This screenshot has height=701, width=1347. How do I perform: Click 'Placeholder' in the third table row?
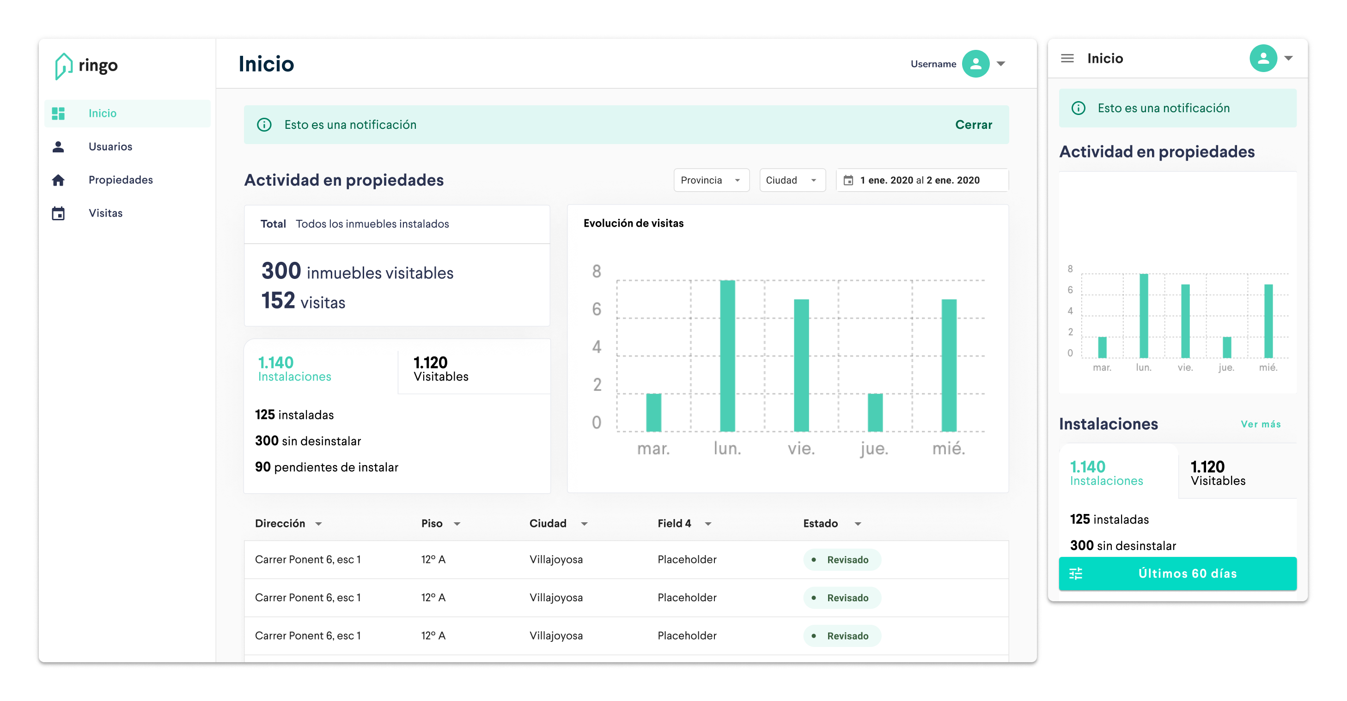pyautogui.click(x=687, y=636)
